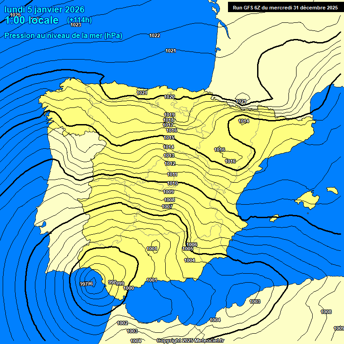Click the 1005 isobar label

point(188,249)
